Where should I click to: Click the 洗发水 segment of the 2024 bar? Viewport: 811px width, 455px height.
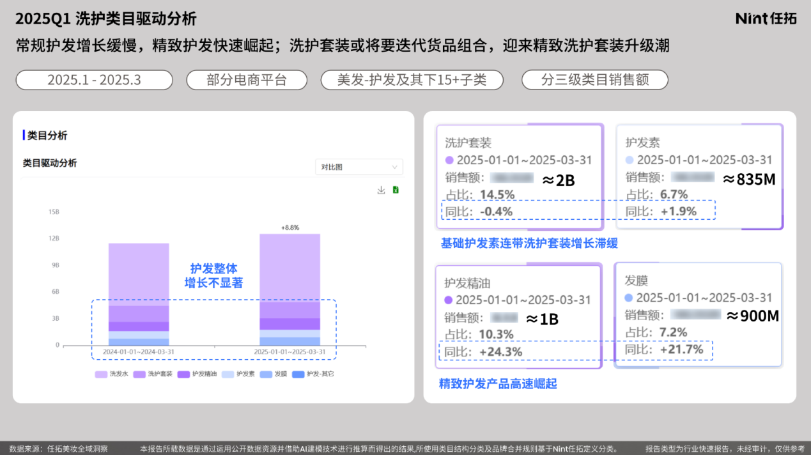click(139, 274)
